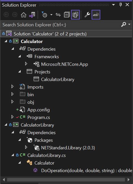Expand the Program.cs node

[12, 117]
